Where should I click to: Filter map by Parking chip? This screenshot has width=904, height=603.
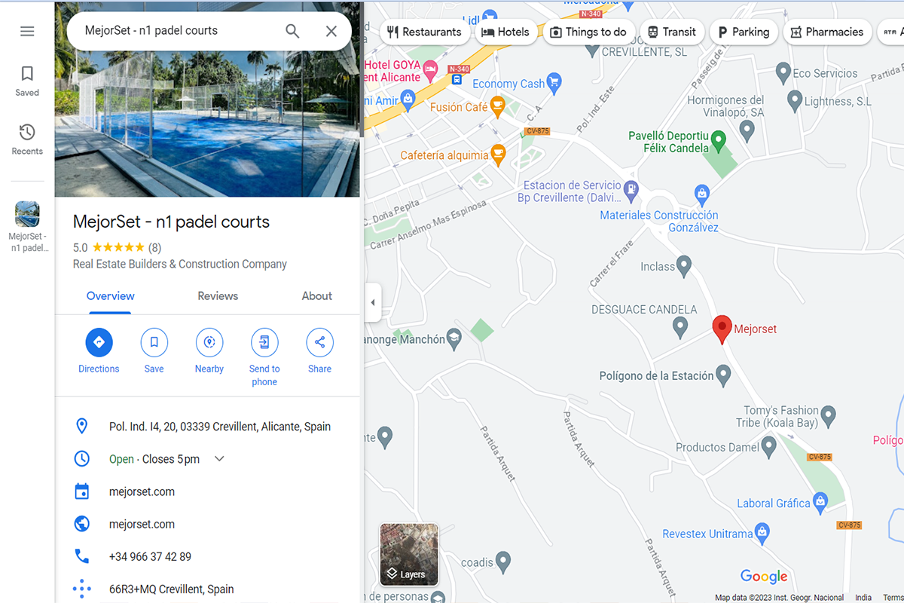click(x=744, y=32)
